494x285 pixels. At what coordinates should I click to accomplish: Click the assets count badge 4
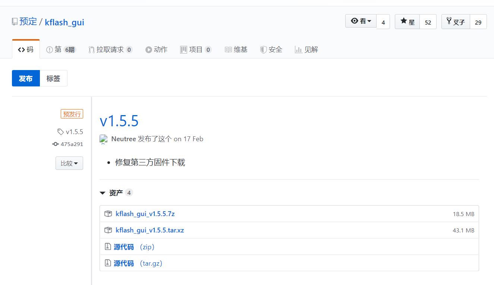[129, 193]
